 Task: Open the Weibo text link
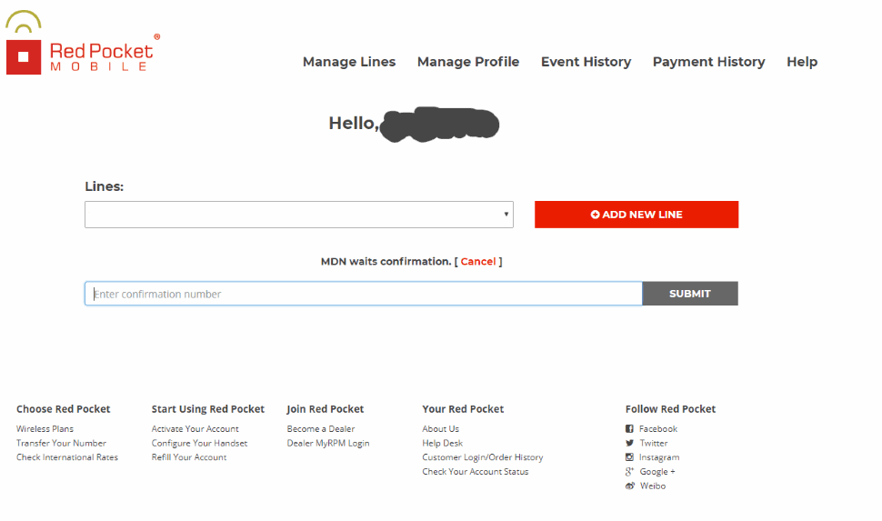point(653,486)
